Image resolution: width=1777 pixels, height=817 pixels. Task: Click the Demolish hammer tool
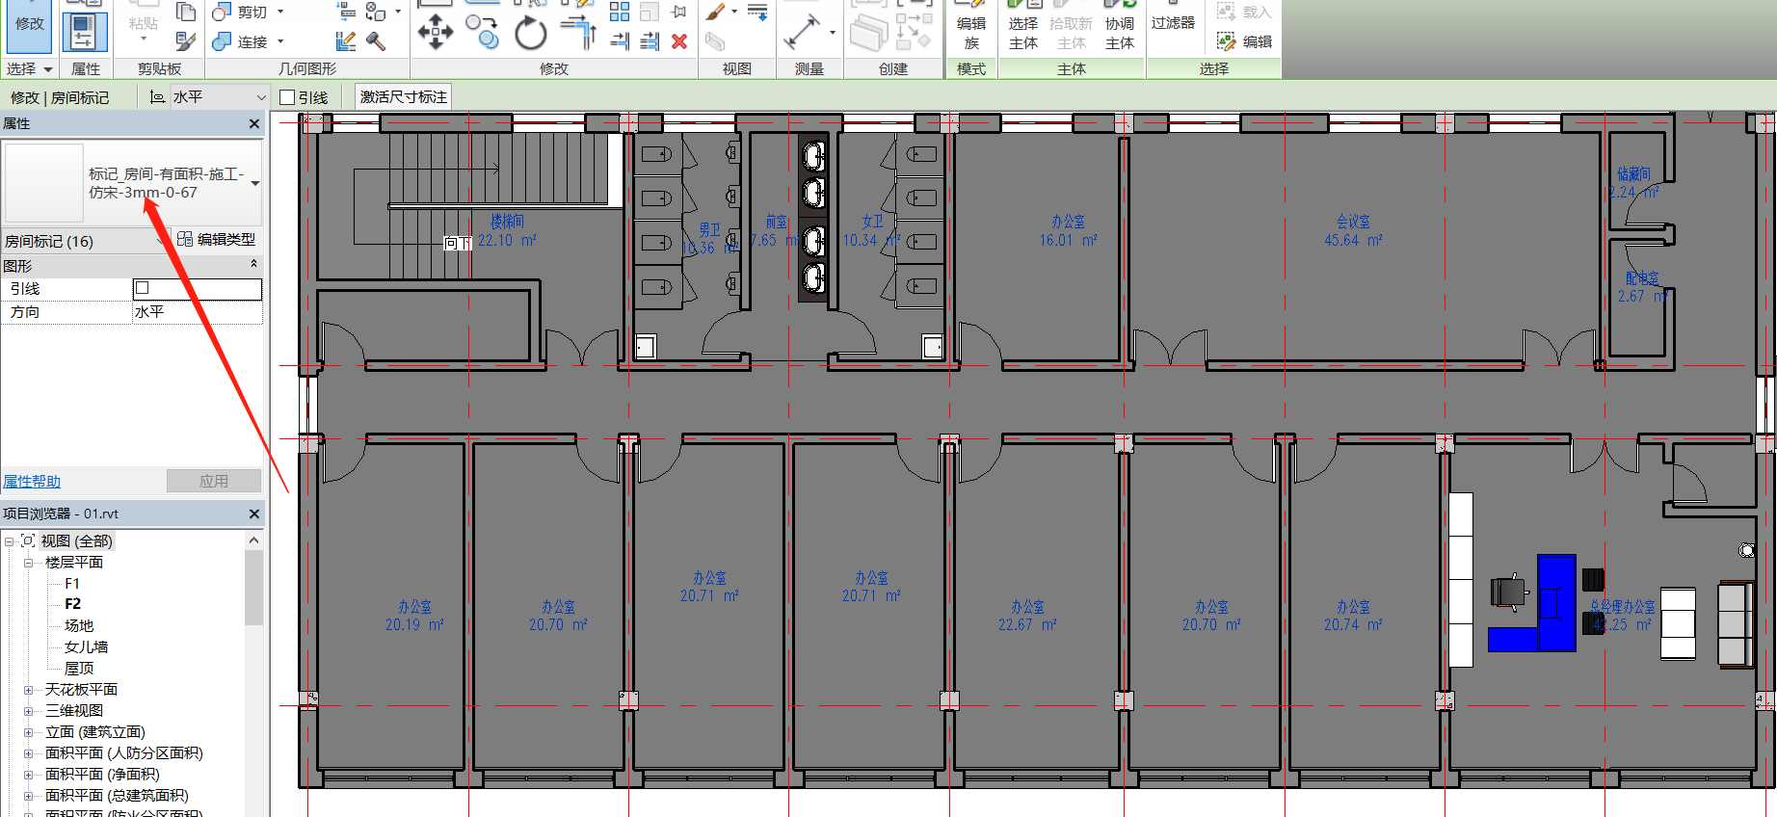tap(376, 41)
